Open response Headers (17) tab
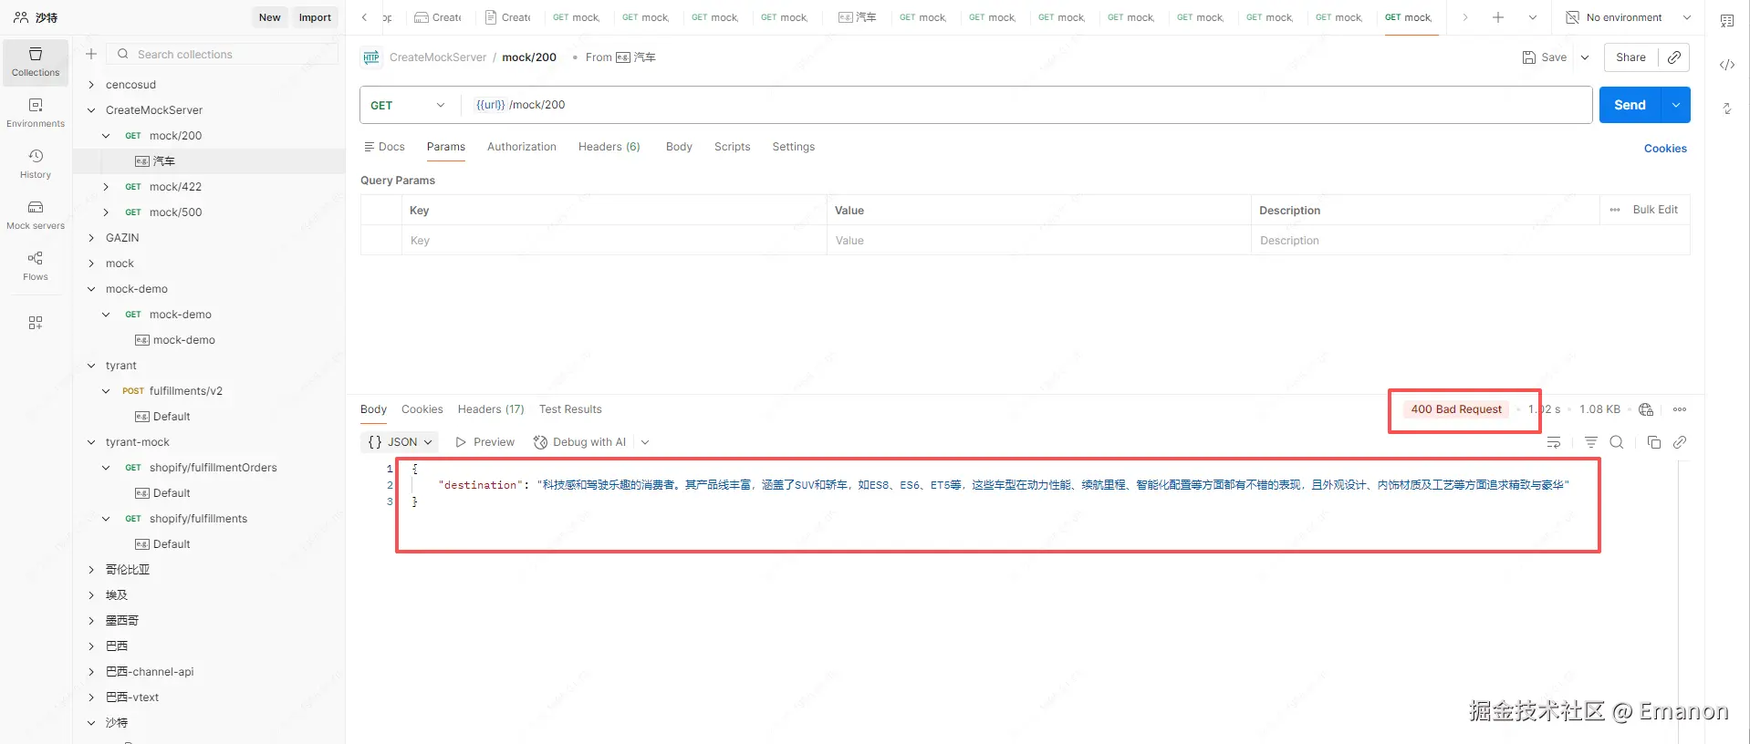 491,409
